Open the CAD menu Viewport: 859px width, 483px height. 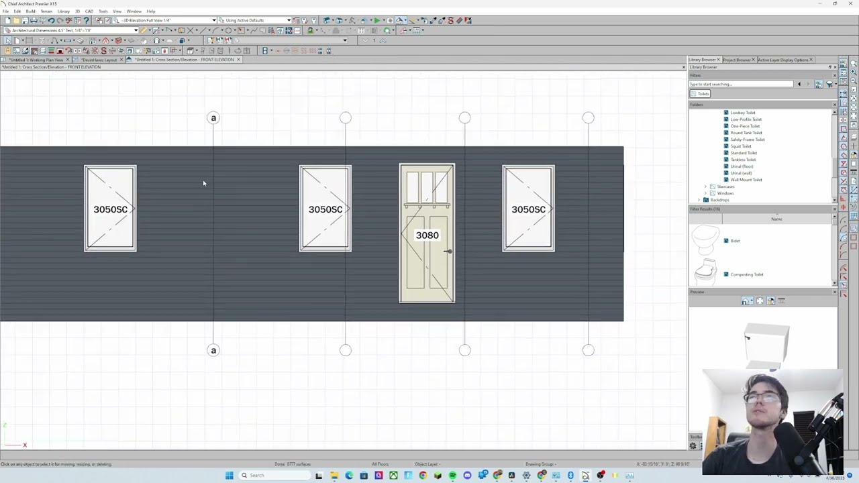[89, 11]
